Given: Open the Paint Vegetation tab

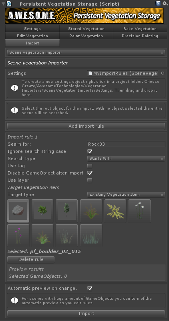Looking at the screenshot, I should coord(86,36).
